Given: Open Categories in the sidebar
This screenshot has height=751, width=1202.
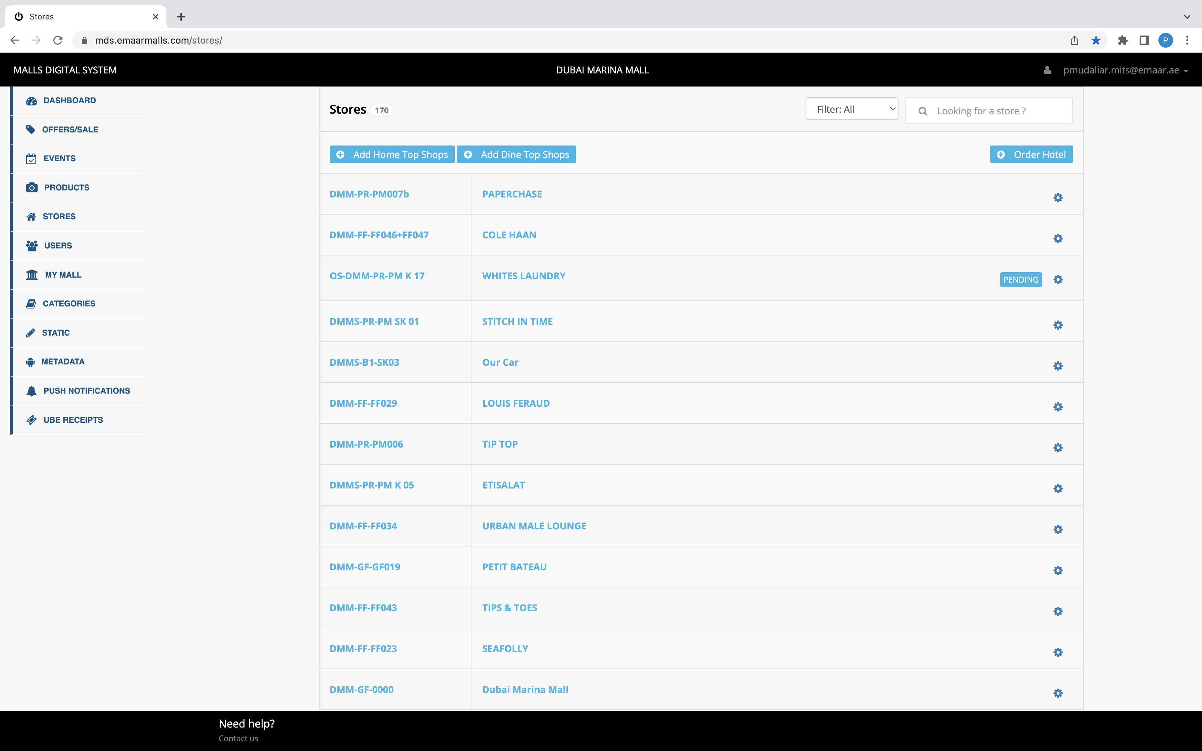Looking at the screenshot, I should (x=69, y=303).
